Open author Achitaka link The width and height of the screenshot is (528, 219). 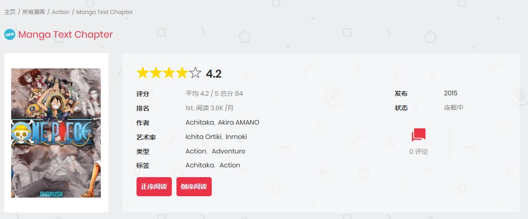tap(199, 122)
